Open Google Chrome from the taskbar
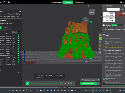Screen dimensions: 125x93 103,90
